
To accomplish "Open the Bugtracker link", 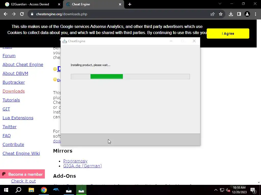I will [14, 82].
